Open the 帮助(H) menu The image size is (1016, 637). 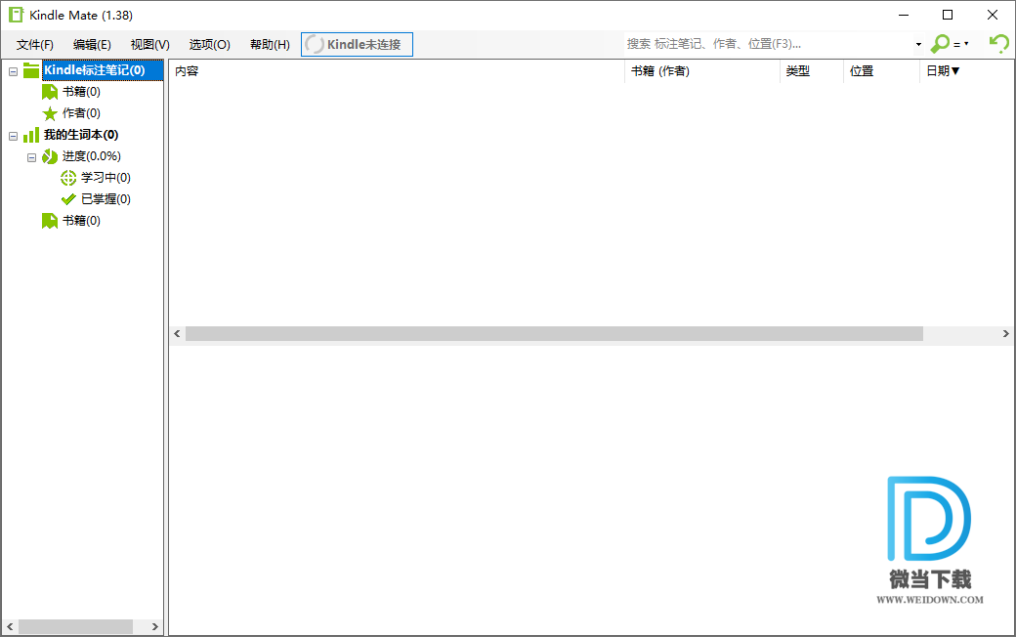(x=270, y=45)
